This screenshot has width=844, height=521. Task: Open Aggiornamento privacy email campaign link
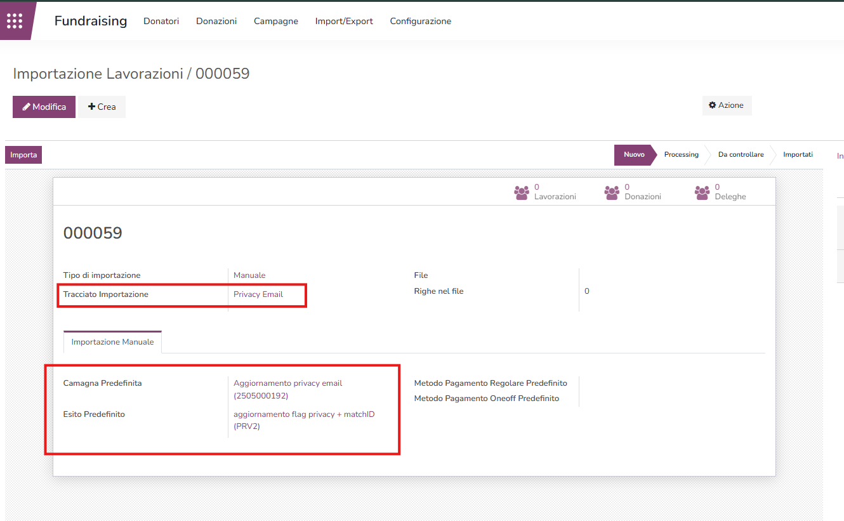pos(287,390)
